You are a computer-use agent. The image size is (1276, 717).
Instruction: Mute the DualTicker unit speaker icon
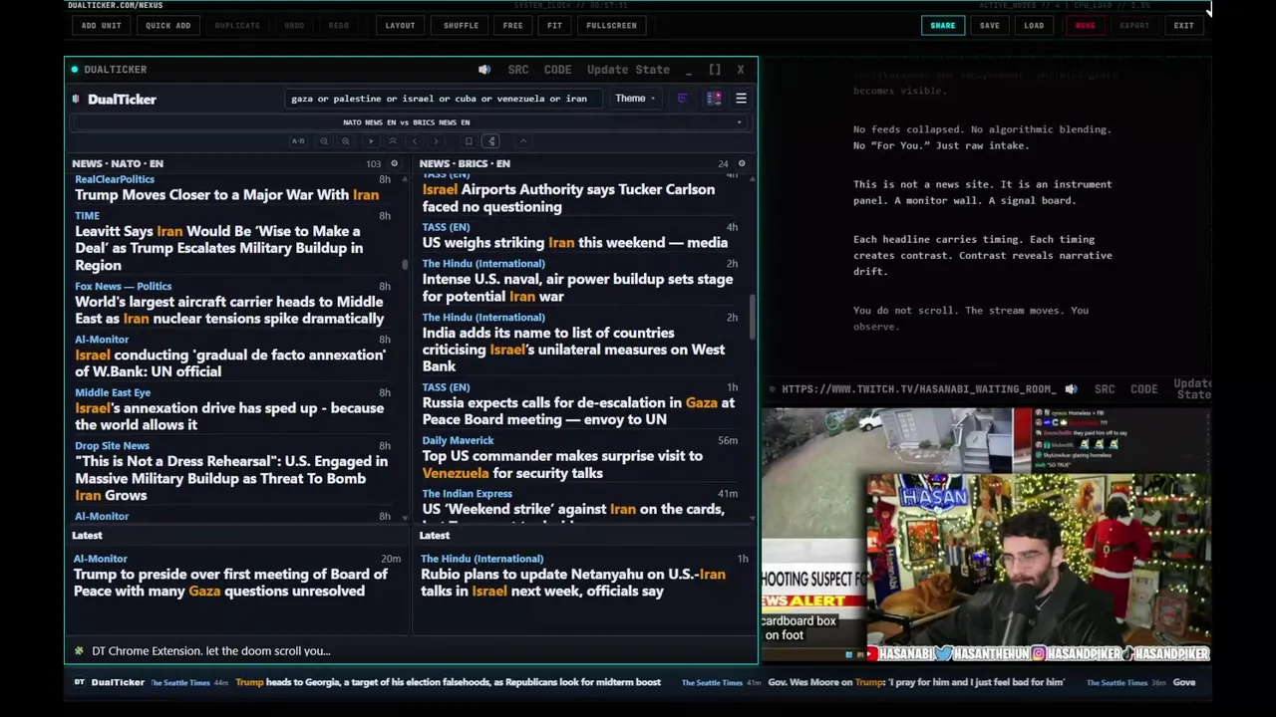point(484,70)
